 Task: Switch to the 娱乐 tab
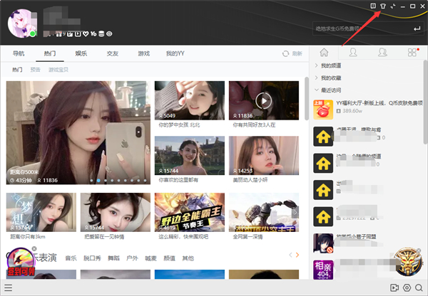pos(81,53)
